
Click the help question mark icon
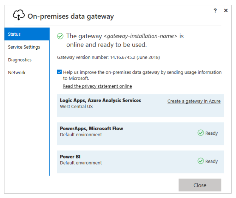pyautogui.click(x=215, y=11)
